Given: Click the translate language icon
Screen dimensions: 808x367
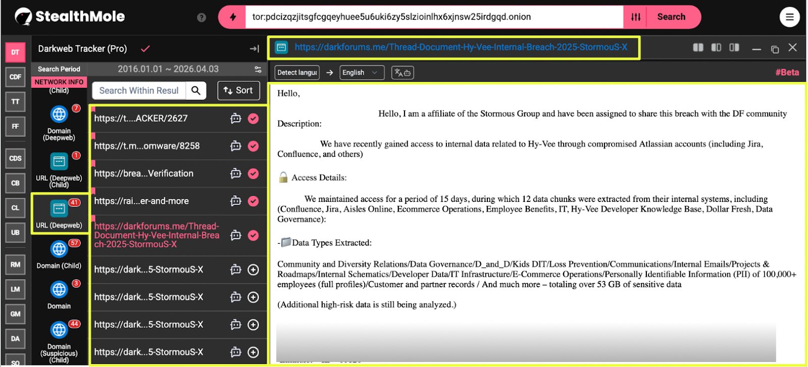Looking at the screenshot, I should (x=402, y=73).
